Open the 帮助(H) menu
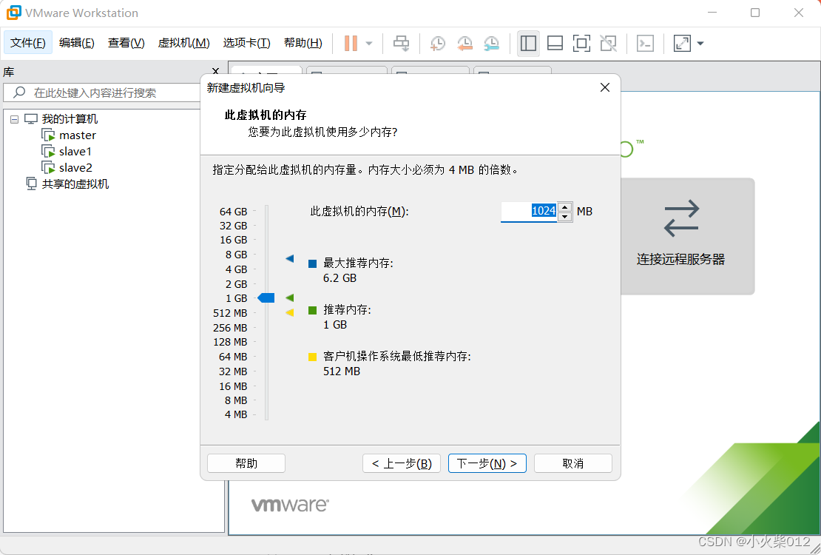The width and height of the screenshot is (821, 555). click(x=303, y=42)
